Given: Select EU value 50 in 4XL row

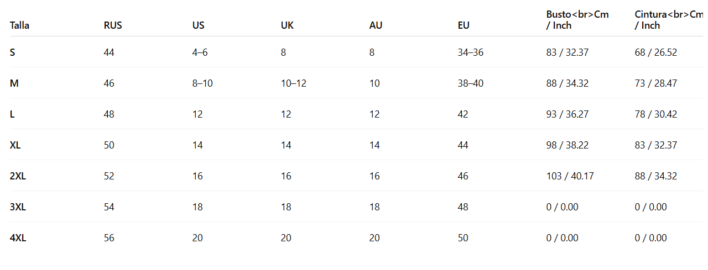Looking at the screenshot, I should 463,238.
